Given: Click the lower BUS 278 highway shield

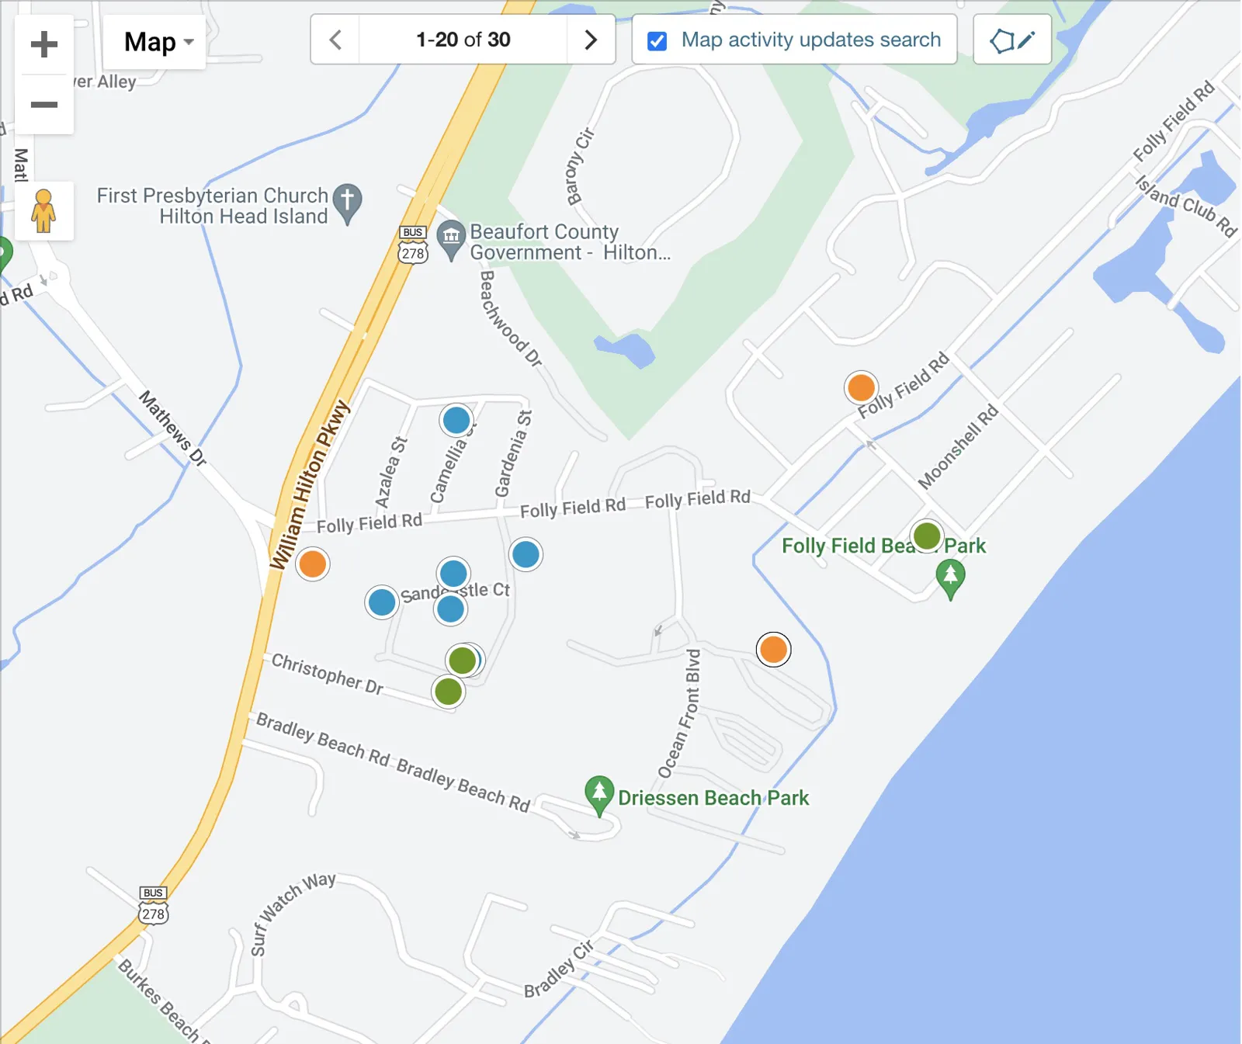Looking at the screenshot, I should tap(153, 906).
